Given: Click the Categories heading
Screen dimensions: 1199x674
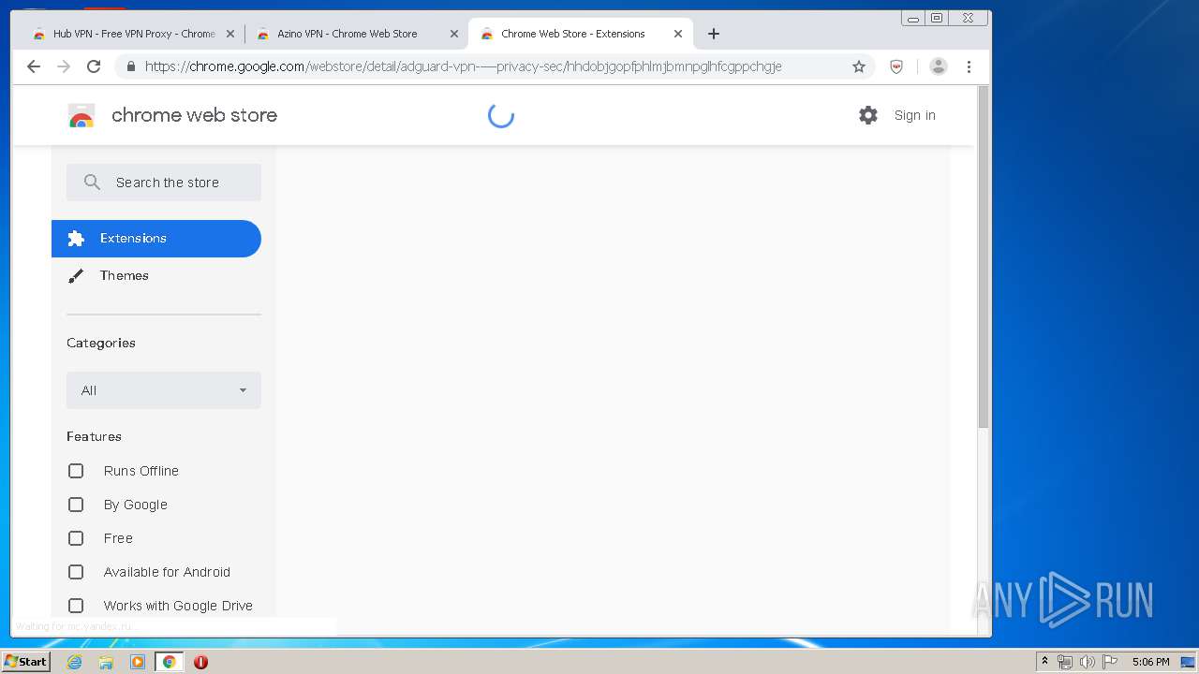Looking at the screenshot, I should 101,343.
